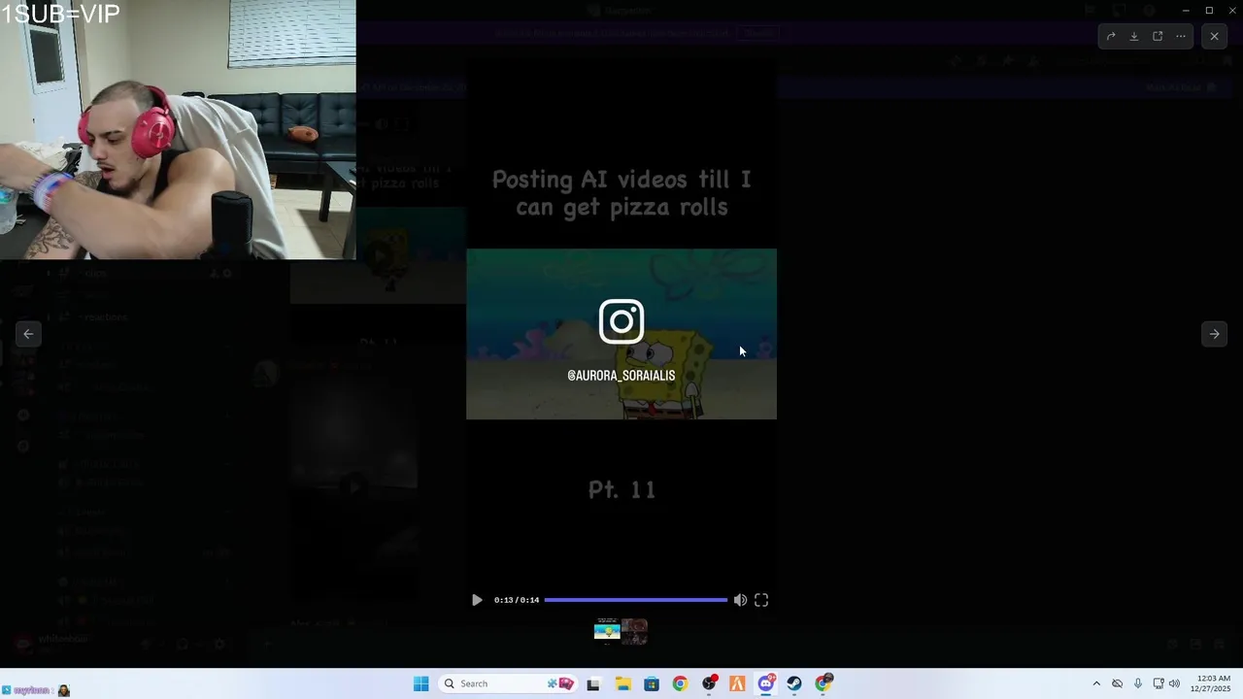Image resolution: width=1243 pixels, height=699 pixels.
Task: Open OBS Studio from the taskbar
Action: pos(709,683)
